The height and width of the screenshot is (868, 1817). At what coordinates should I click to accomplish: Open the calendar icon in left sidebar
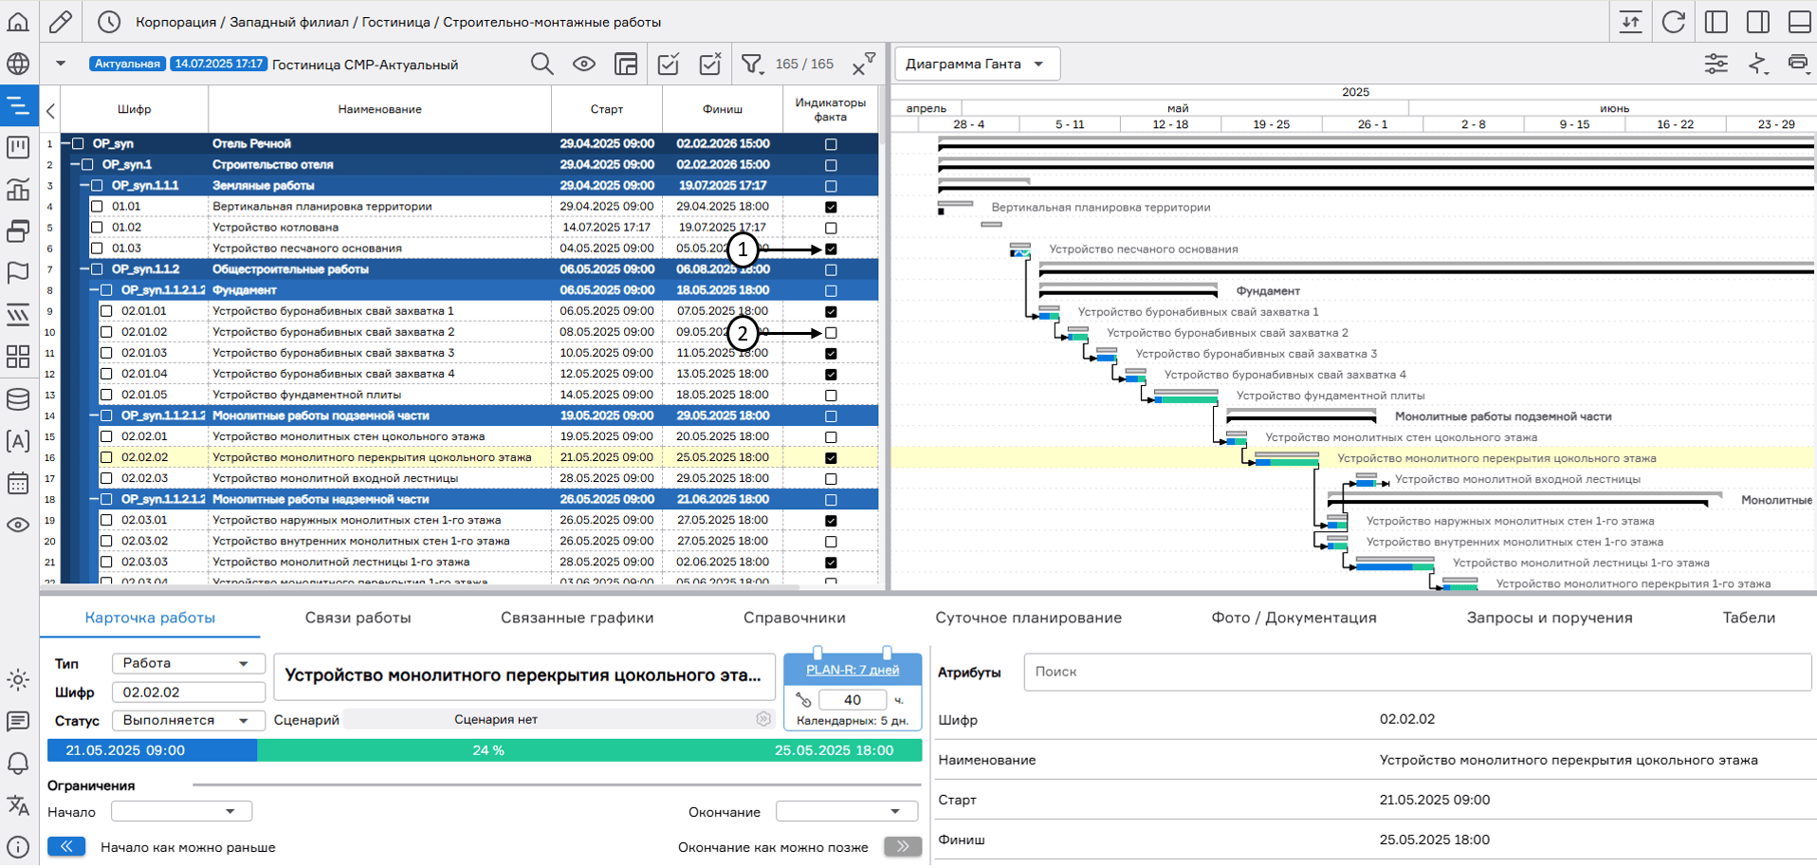18,483
